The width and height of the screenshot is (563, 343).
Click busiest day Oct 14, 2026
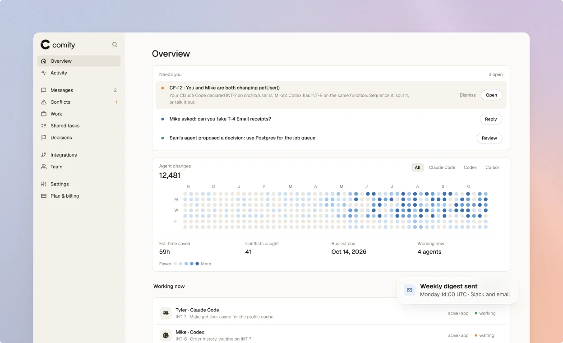349,252
